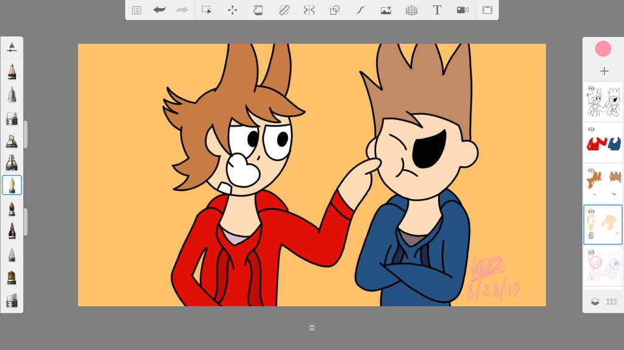Toggle the lock icon on skin layer
This screenshot has height=350, width=624.
tap(591, 236)
